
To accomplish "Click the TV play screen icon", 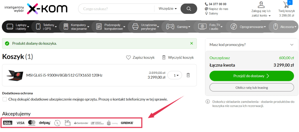I will click(x=202, y=27).
